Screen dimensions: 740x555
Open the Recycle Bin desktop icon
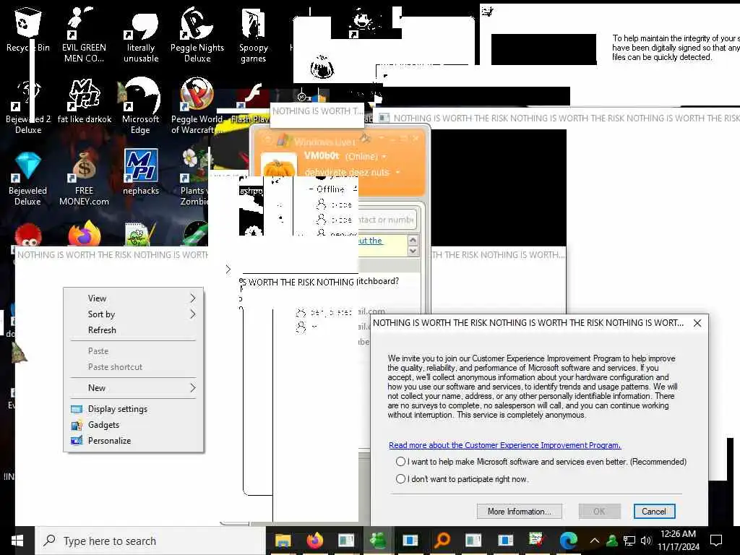(28, 29)
